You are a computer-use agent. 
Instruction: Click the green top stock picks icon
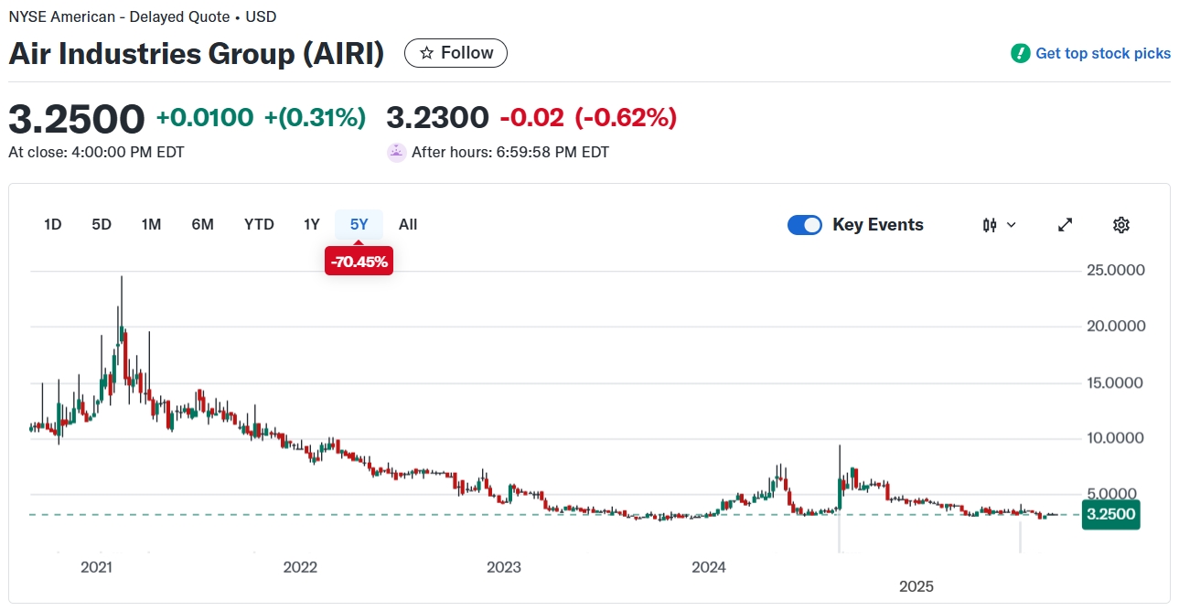pos(1020,53)
